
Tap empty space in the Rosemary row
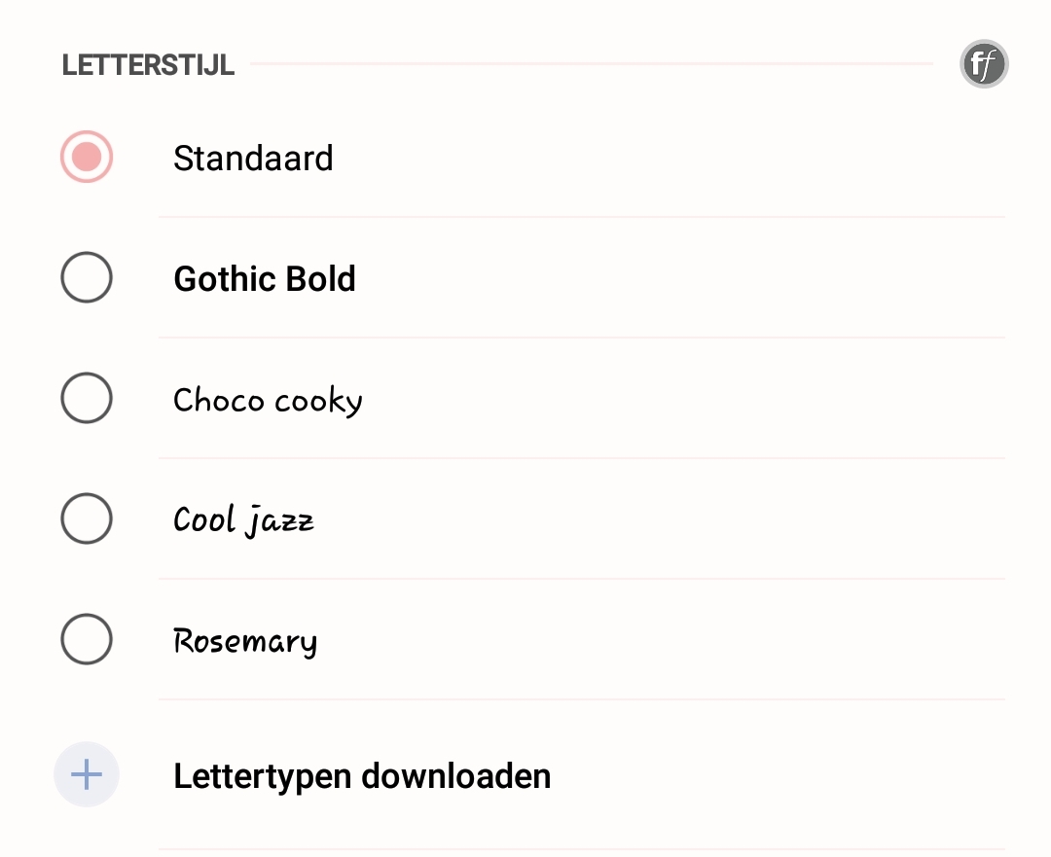click(x=670, y=639)
